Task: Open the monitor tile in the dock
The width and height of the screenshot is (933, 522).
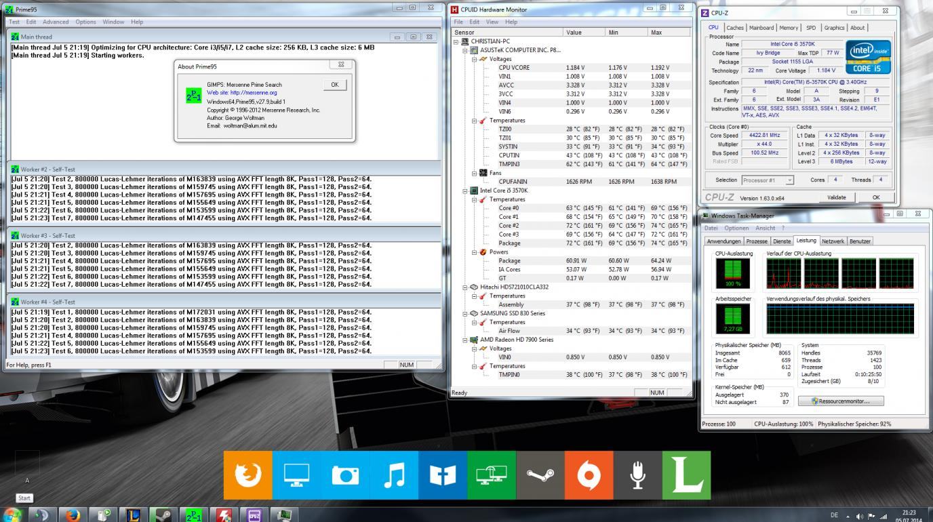Action: pyautogui.click(x=296, y=475)
